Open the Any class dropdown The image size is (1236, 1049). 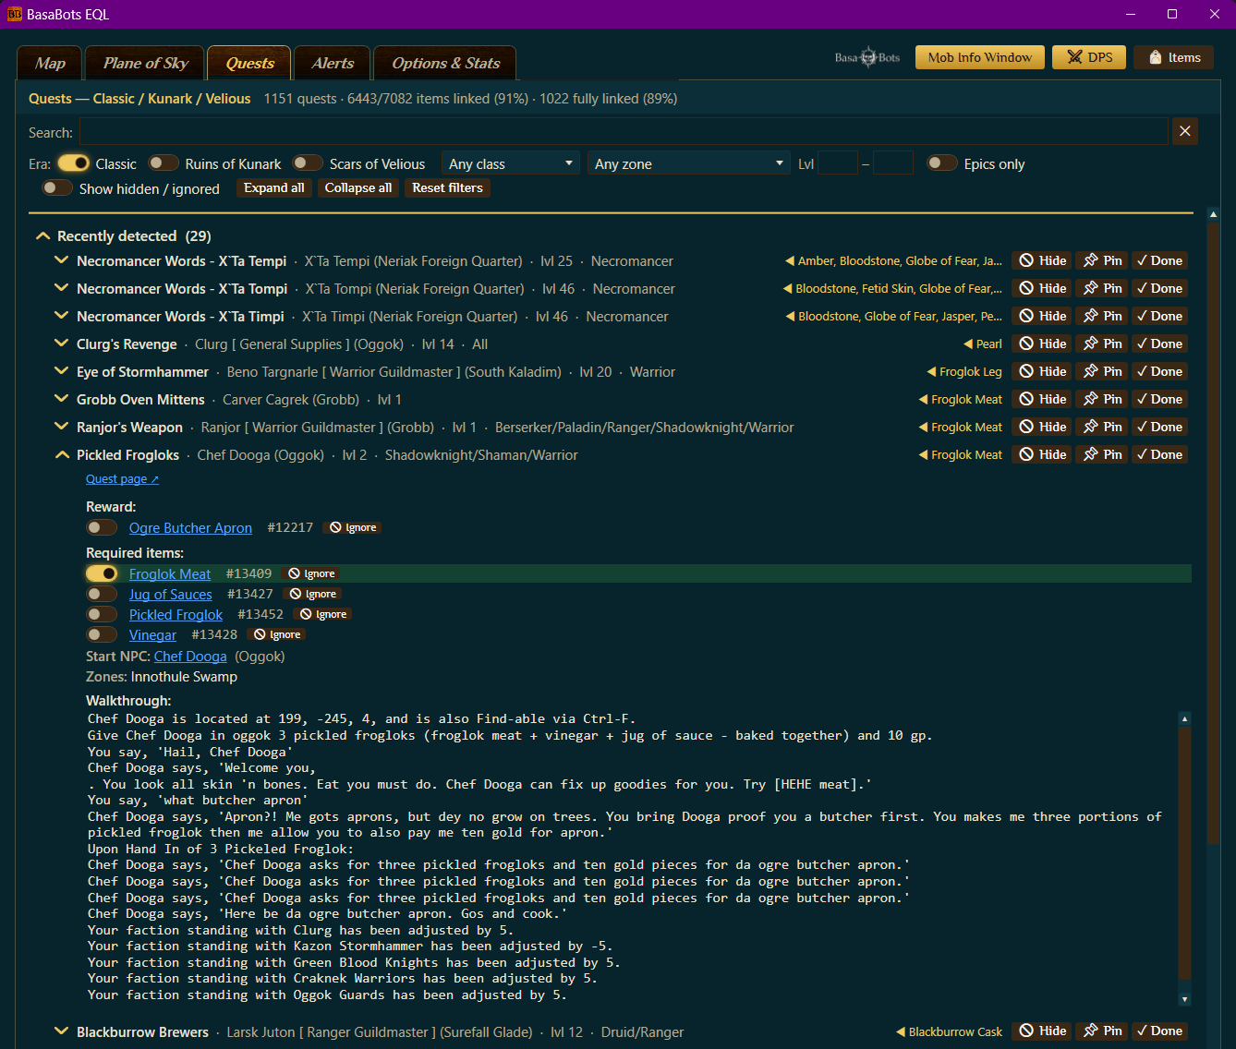[x=511, y=163]
